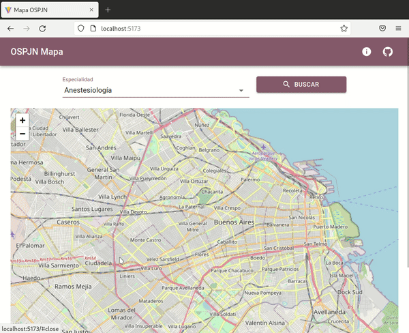Click the Villa Ballester label on map
Screen dimensions: 409x333
pyautogui.click(x=80, y=130)
